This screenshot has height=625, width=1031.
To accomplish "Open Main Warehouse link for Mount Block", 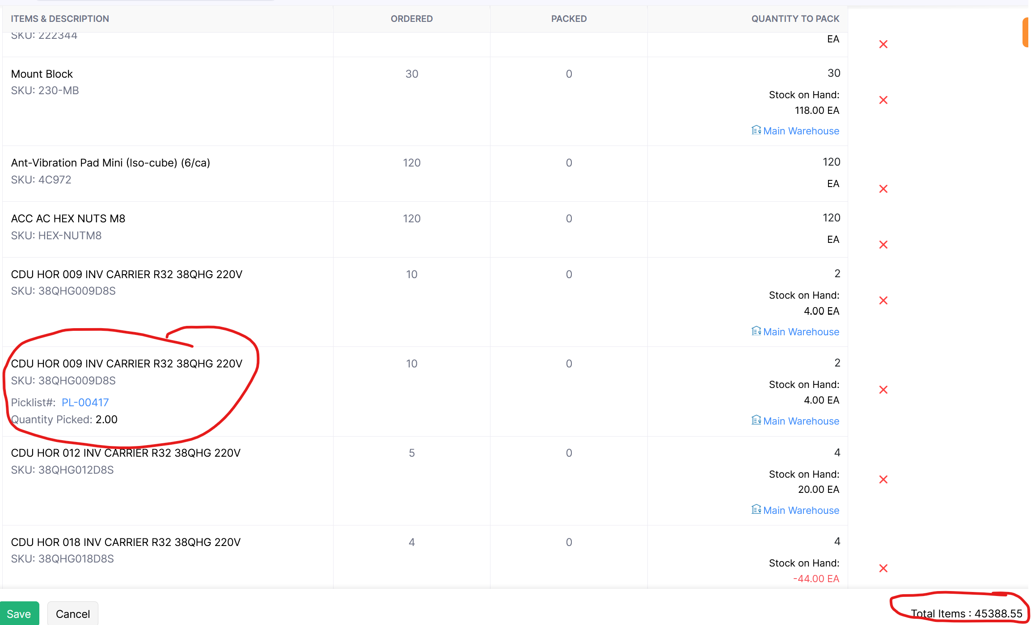I will (801, 131).
